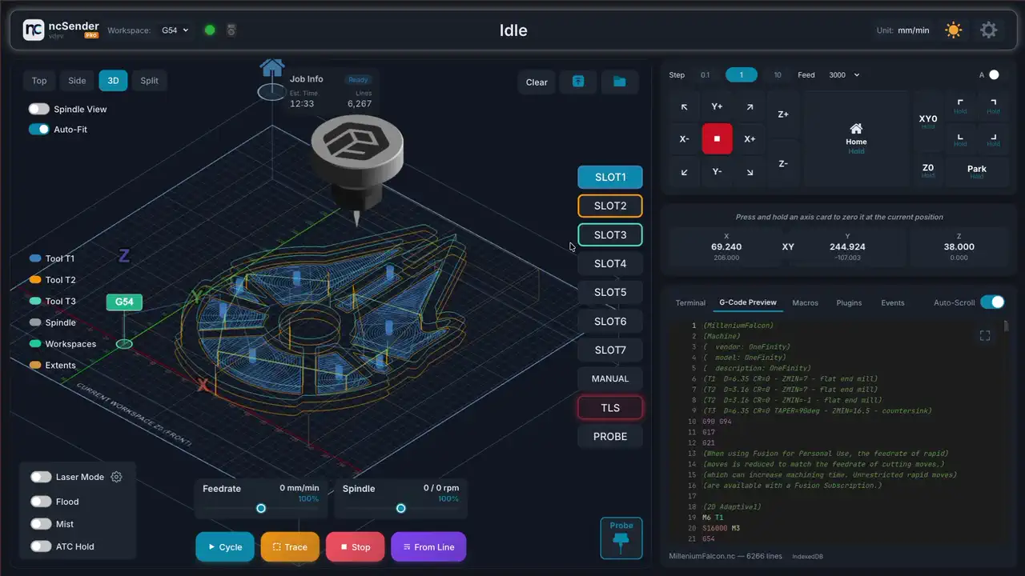Go to bottom-right corner hold button
Image resolution: width=1025 pixels, height=576 pixels.
(993, 139)
